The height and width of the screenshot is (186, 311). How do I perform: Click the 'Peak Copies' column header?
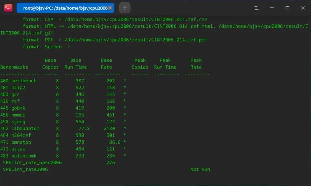tap(140, 64)
